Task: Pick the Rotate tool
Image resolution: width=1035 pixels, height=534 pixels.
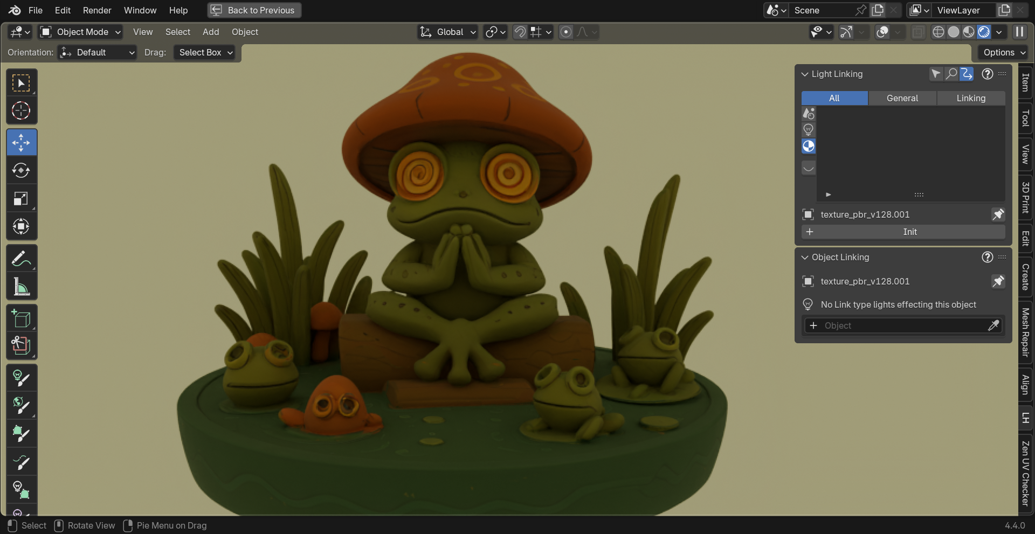Action: pos(22,171)
